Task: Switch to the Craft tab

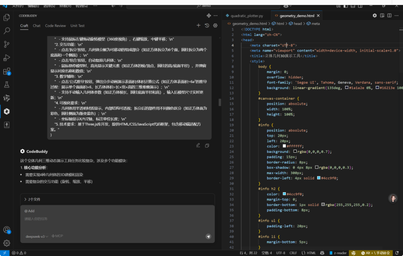Action: (24, 26)
